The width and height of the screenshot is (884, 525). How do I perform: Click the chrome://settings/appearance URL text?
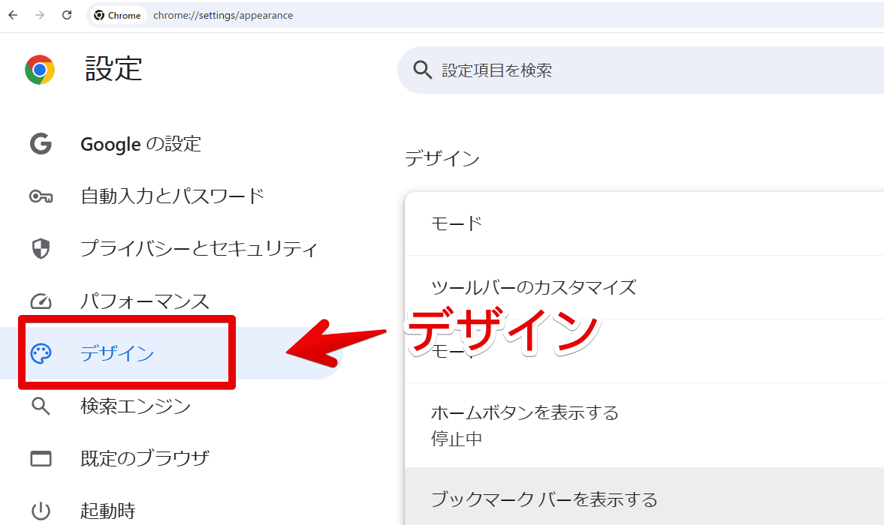[223, 15]
